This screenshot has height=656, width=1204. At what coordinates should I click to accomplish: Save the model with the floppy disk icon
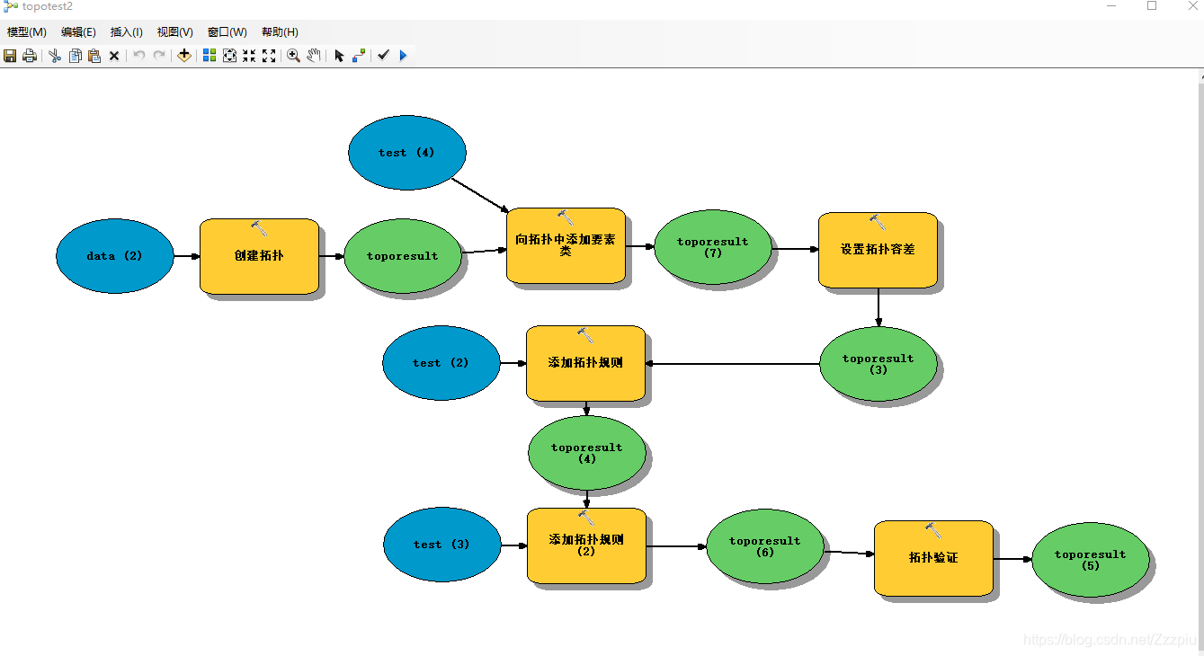[10, 56]
